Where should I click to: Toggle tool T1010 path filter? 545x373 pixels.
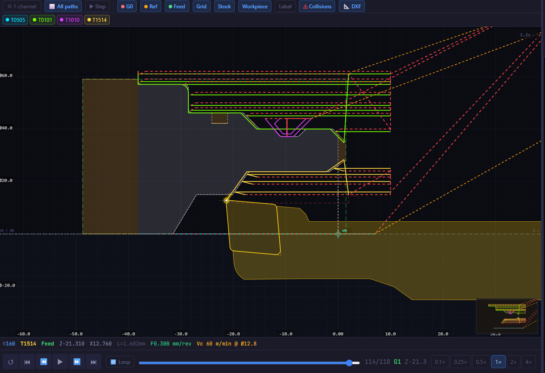(69, 20)
